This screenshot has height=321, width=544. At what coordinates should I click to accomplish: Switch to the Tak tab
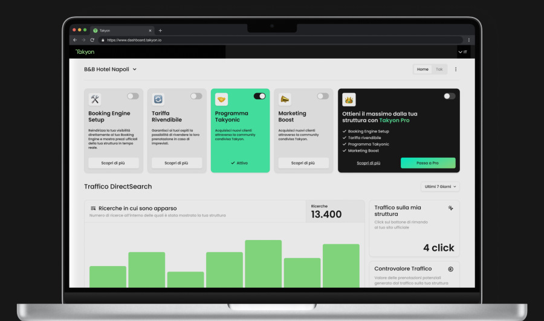click(x=439, y=70)
